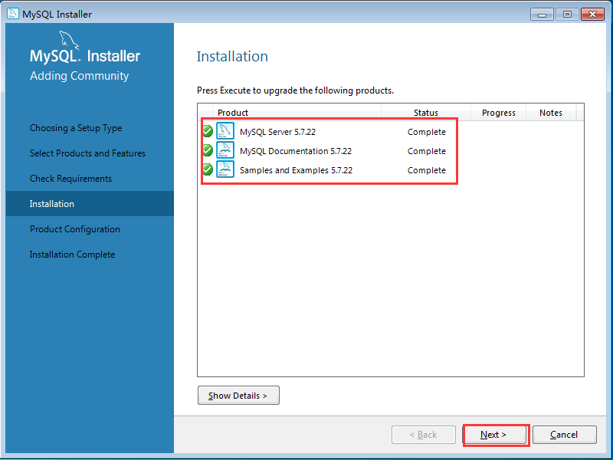Cancel the installation wizard
613x460 pixels.
(x=564, y=435)
